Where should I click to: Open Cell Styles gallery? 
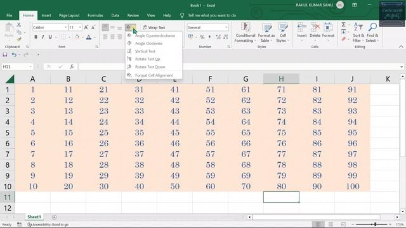282,32
